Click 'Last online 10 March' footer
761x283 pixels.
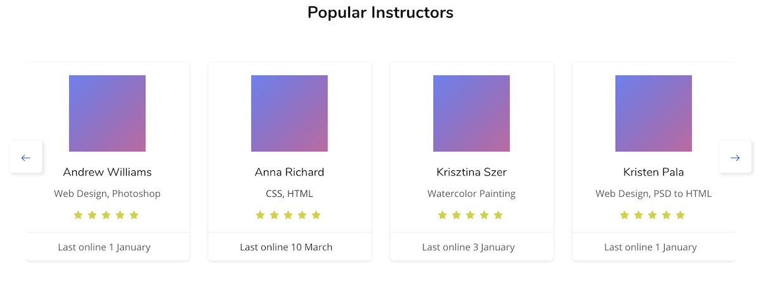click(x=286, y=247)
